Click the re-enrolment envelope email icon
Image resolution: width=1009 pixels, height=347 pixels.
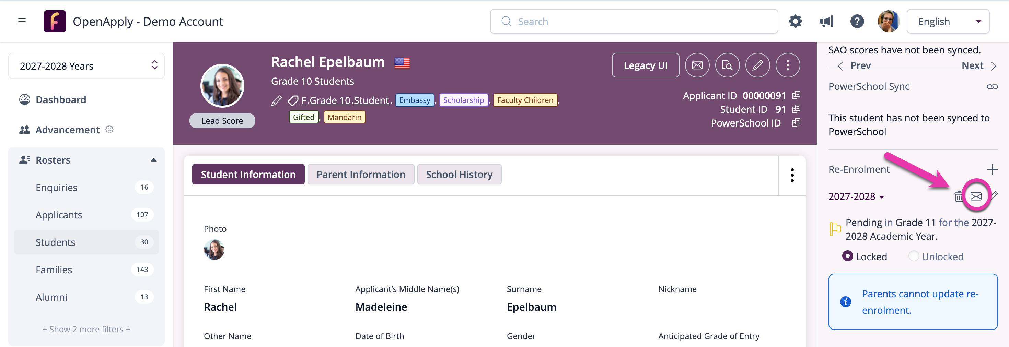[x=975, y=196]
